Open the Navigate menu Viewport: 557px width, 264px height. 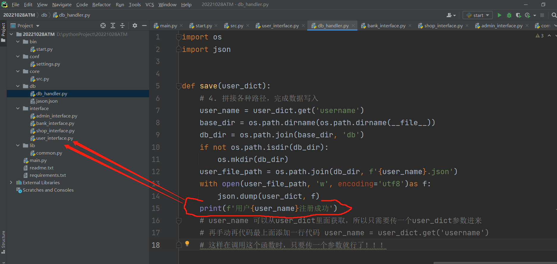point(62,4)
